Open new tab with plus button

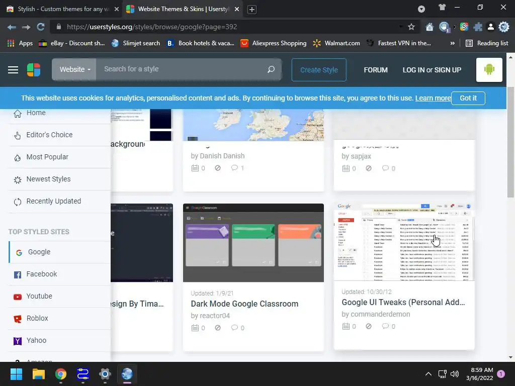coord(252,10)
